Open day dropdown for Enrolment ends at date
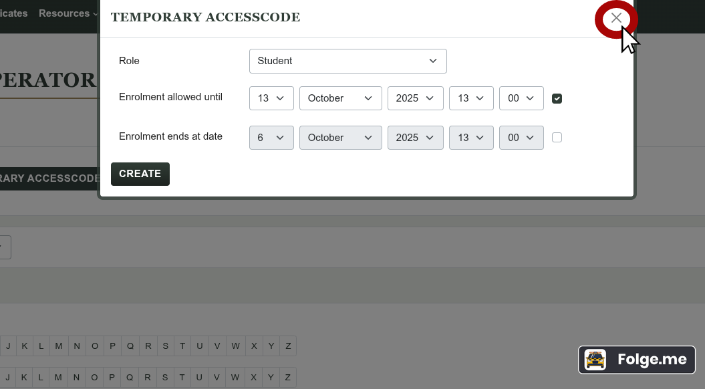Viewport: 705px width, 389px height. pos(271,138)
